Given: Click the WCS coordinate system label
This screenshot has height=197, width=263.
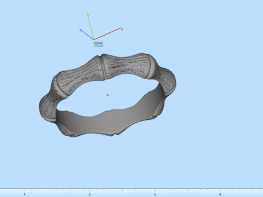Looking at the screenshot, I should coord(98,44).
